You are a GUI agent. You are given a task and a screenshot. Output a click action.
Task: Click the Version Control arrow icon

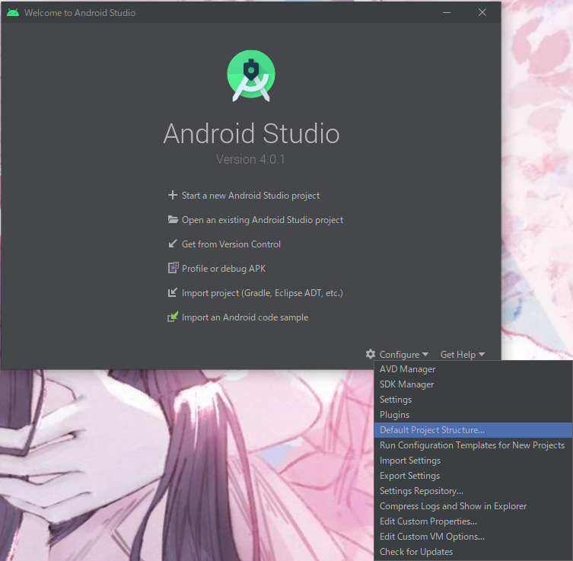point(173,244)
